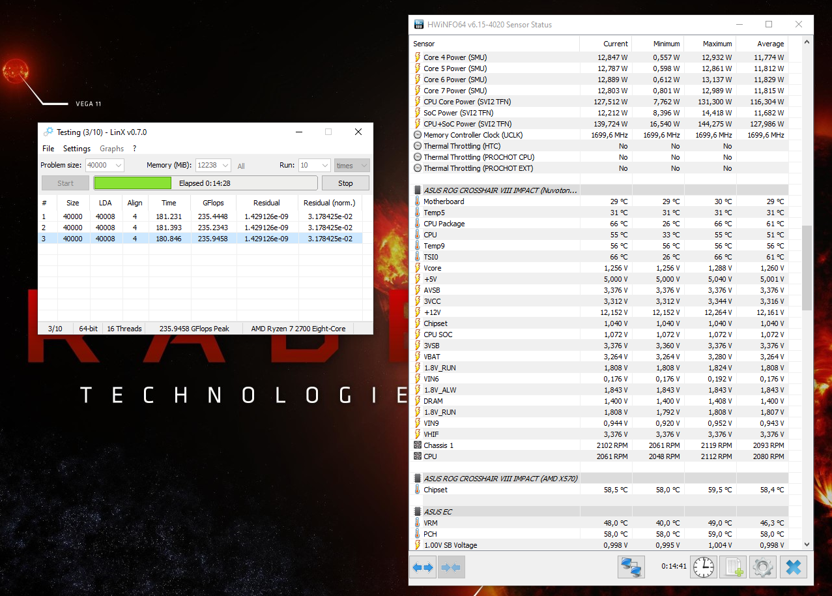Select the Core 7 Power (SMU) row
The height and width of the screenshot is (596, 832).
(599, 91)
